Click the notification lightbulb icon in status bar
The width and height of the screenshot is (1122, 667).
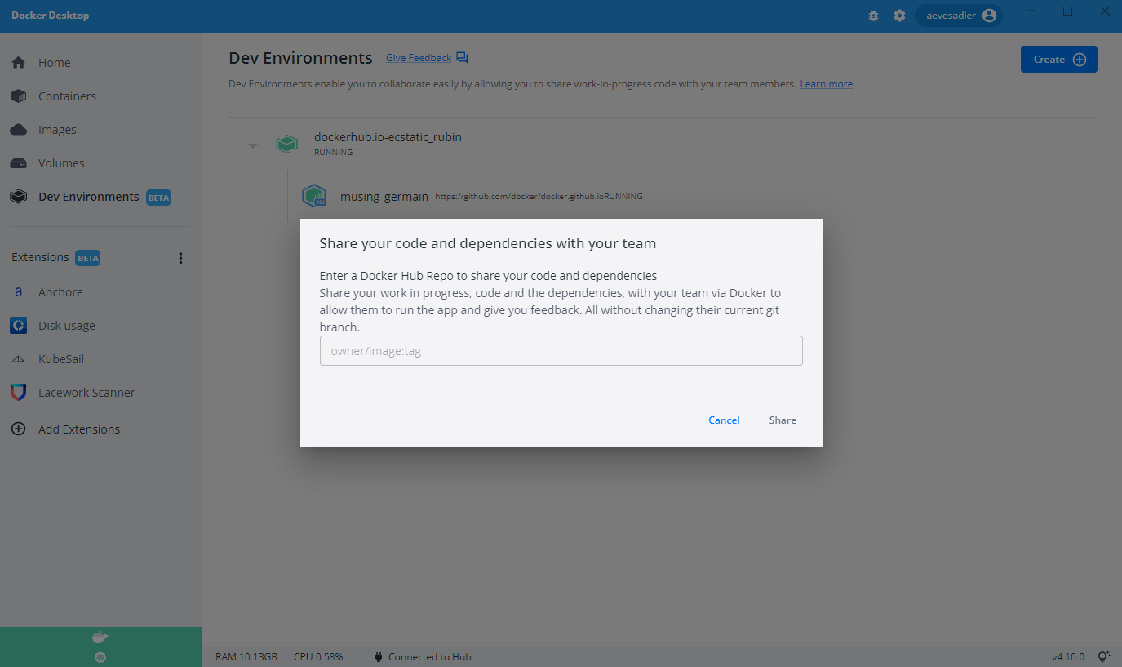[1103, 656]
